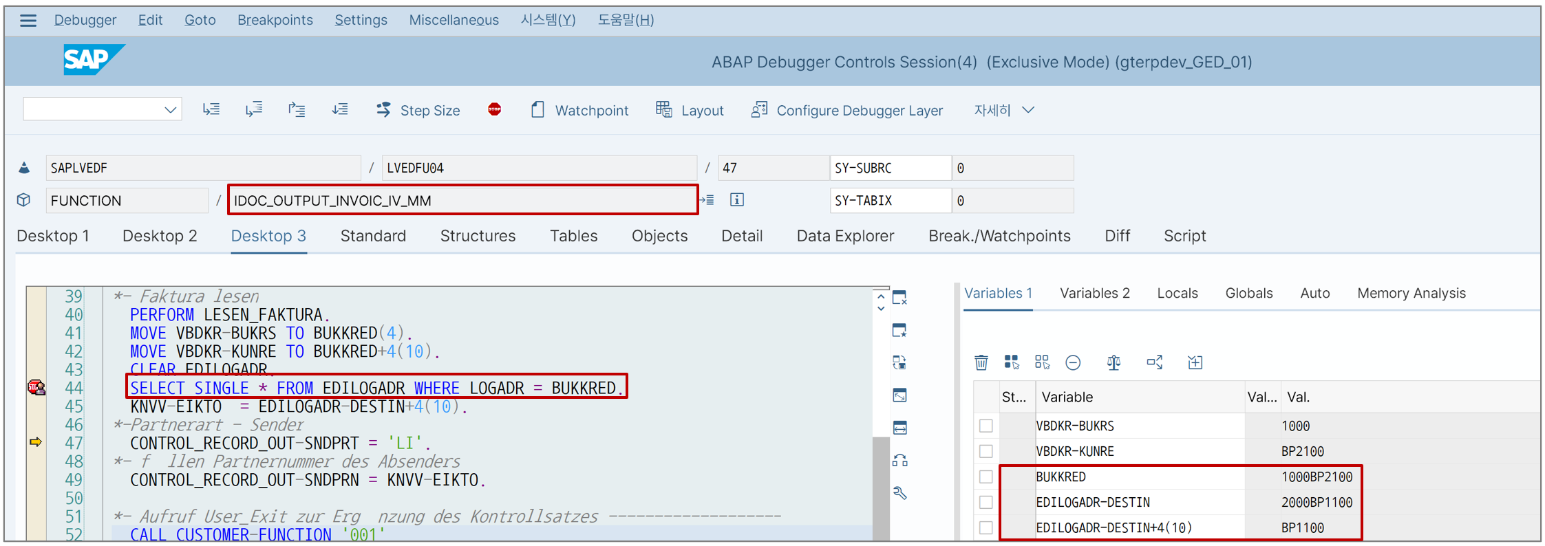Switch to the Script tab
Screen dimensions: 1545x546
[x=1184, y=236]
